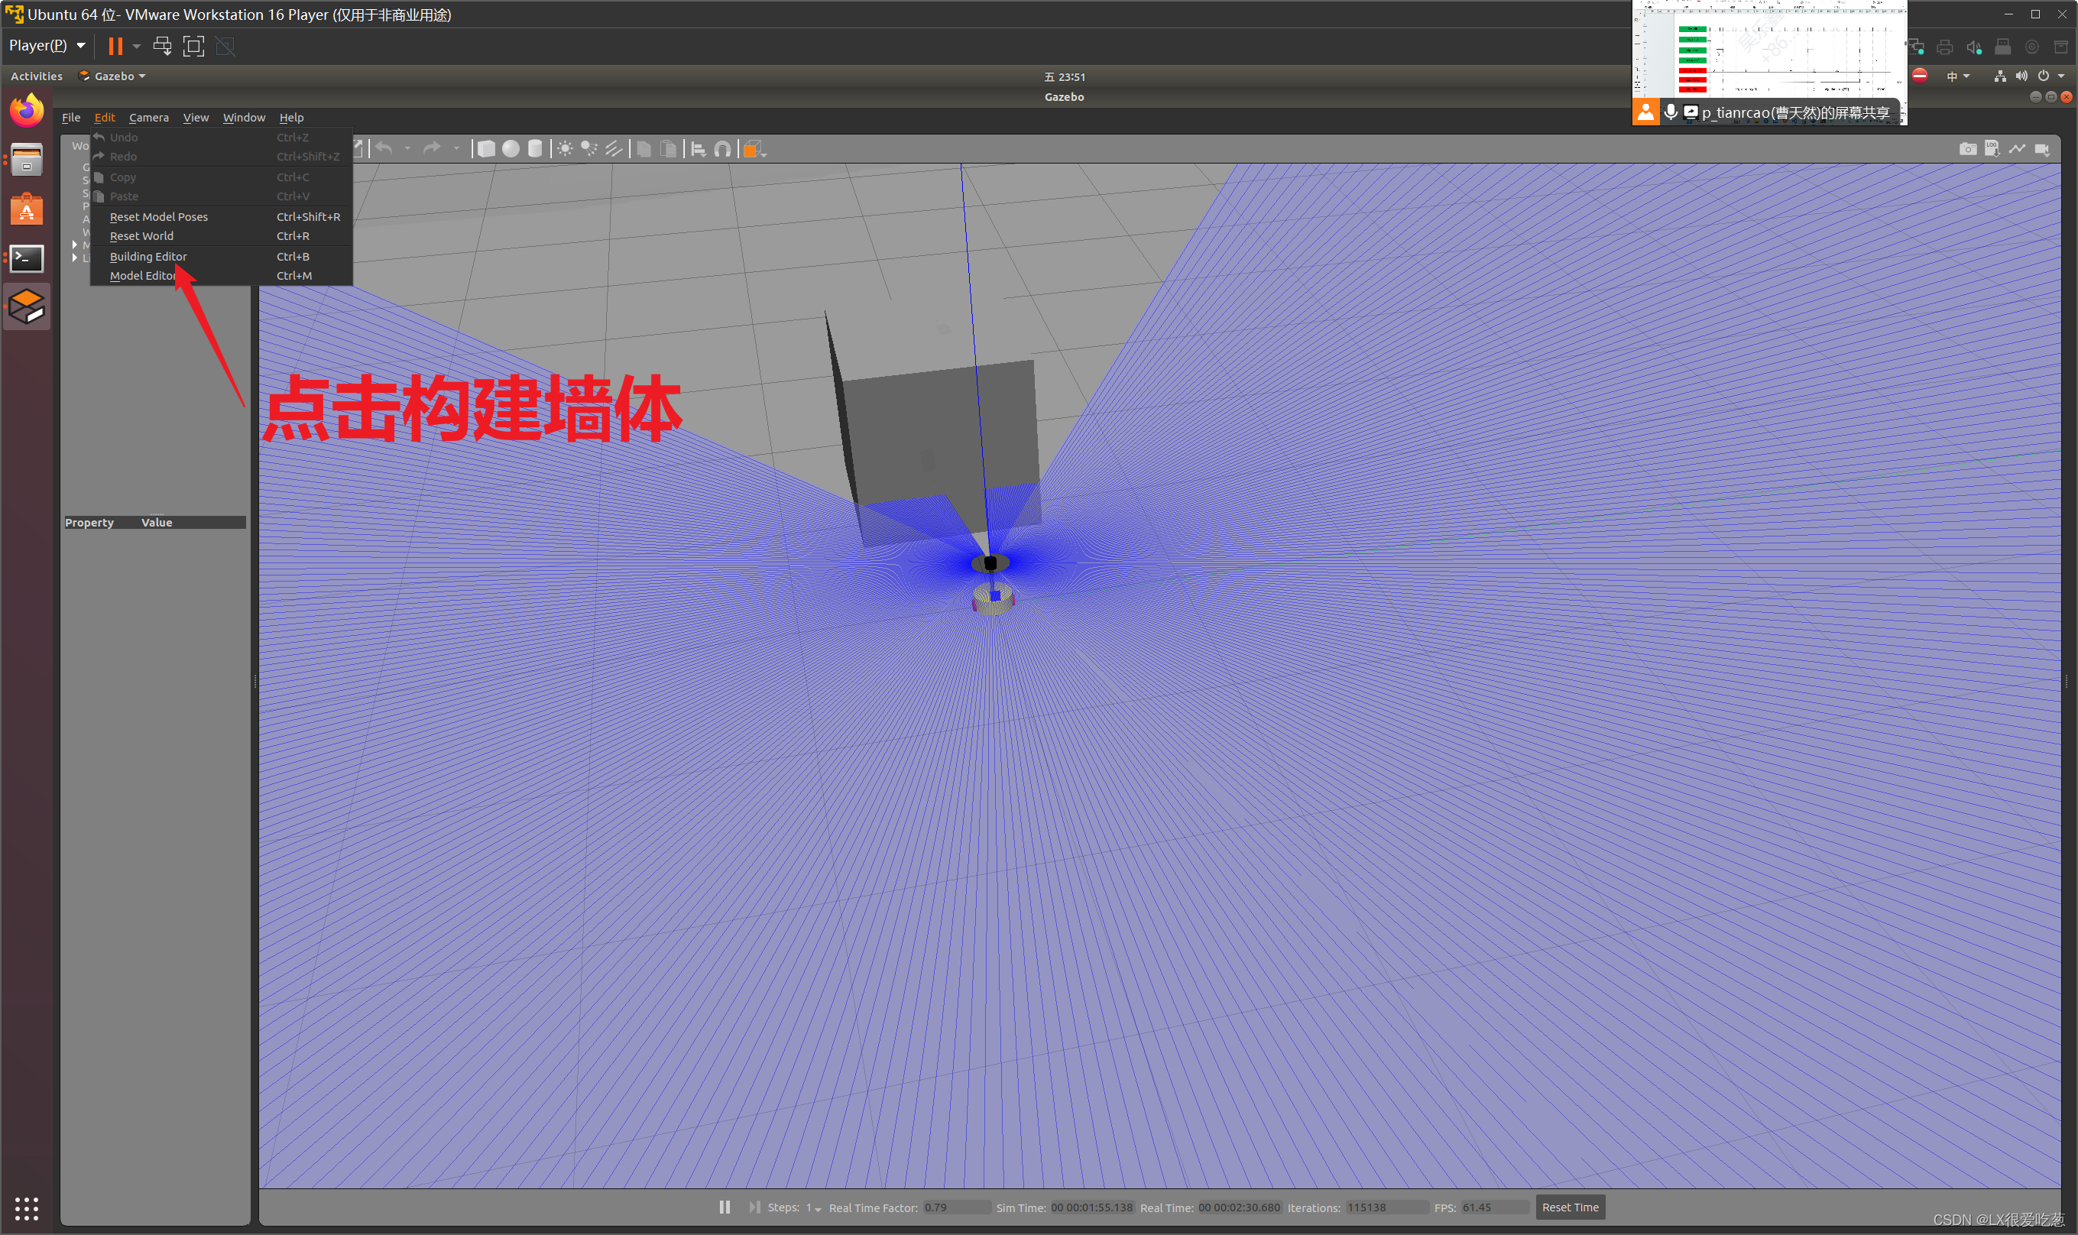The height and width of the screenshot is (1235, 2078).
Task: Send Ctrl+Alt+Del to VM icon
Action: (162, 46)
